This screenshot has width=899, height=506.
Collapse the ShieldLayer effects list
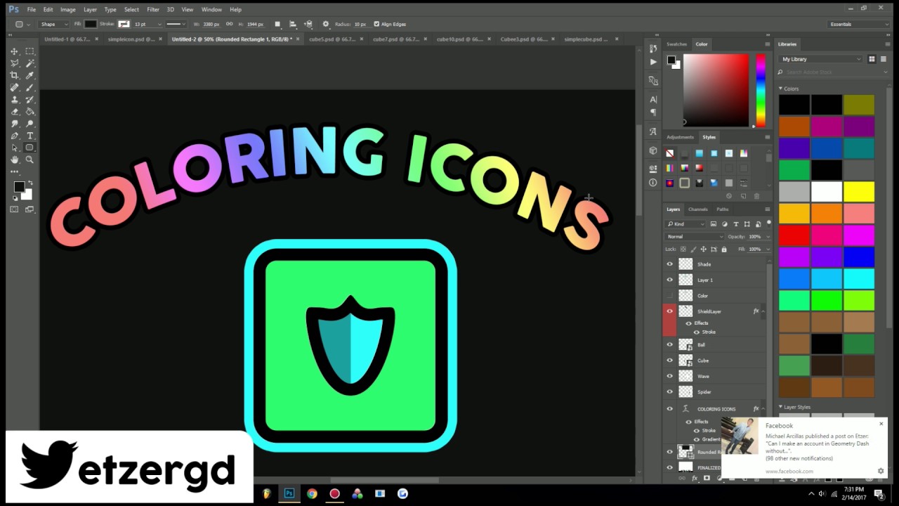pyautogui.click(x=762, y=311)
